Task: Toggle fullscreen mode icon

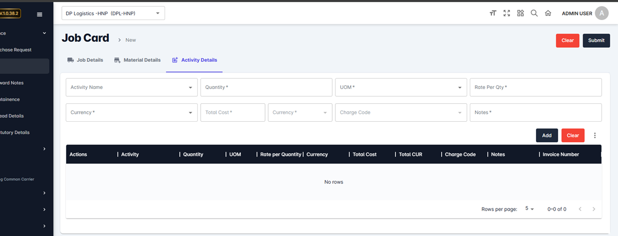Action: tap(506, 13)
